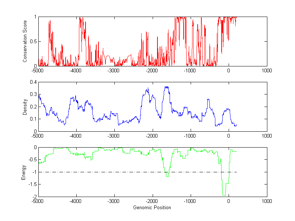The width and height of the screenshot is (295, 221).
Task: Click the highest blue peak in Density plot
Action: [166, 87]
